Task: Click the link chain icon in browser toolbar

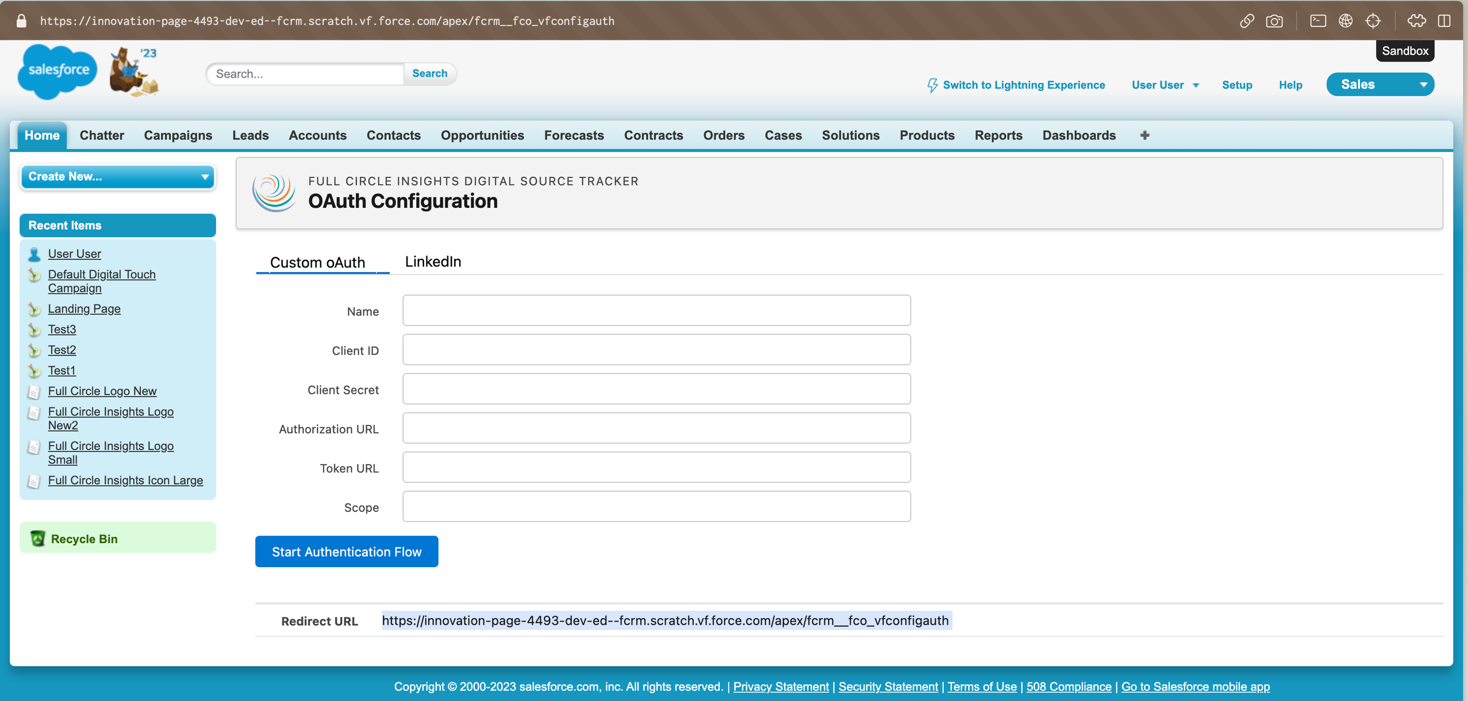Action: [x=1247, y=21]
